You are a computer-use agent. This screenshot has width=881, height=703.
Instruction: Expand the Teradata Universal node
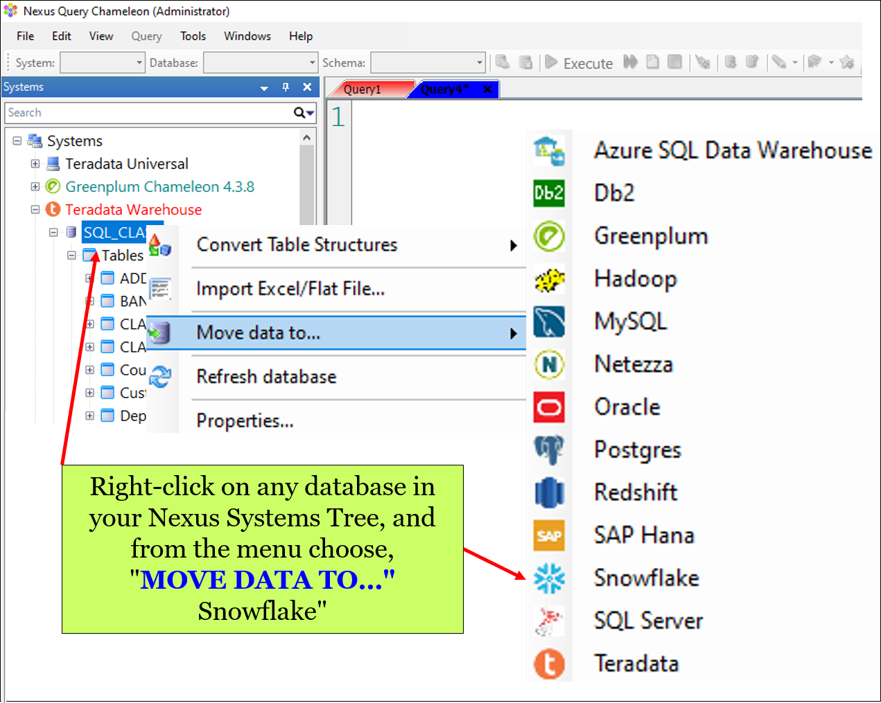click(35, 164)
